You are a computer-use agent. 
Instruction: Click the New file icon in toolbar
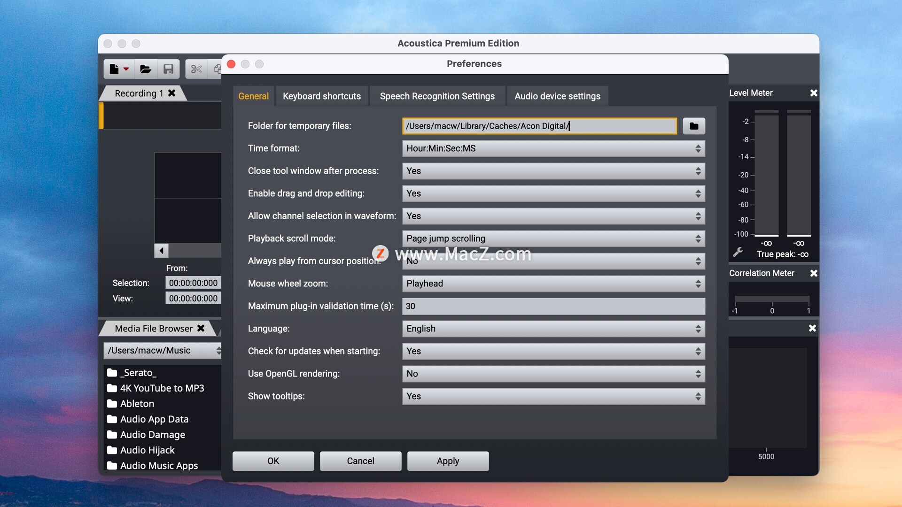pos(114,69)
